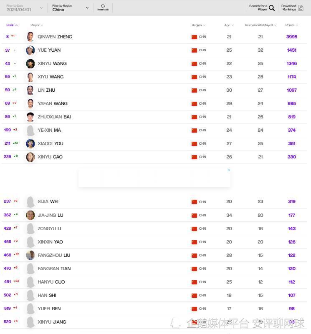This screenshot has height=334, width=311.
Task: Click Fangzhou Liu's player photo
Action: (30, 255)
